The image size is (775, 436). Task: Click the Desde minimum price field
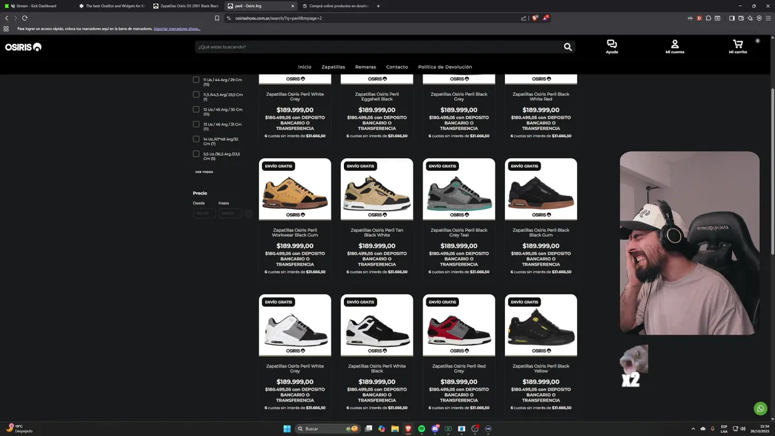(x=204, y=213)
